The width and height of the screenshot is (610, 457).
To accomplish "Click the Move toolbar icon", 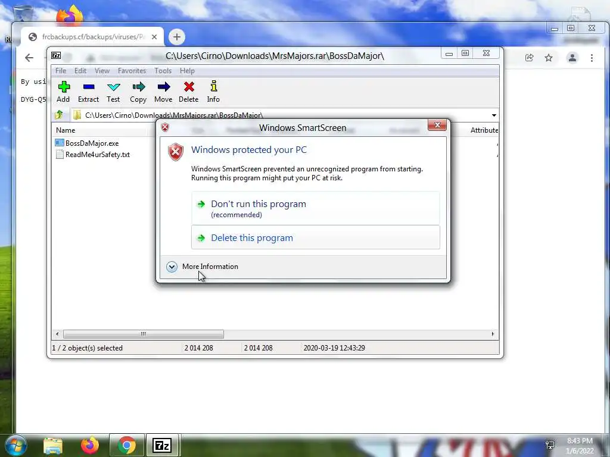I will click(x=163, y=87).
